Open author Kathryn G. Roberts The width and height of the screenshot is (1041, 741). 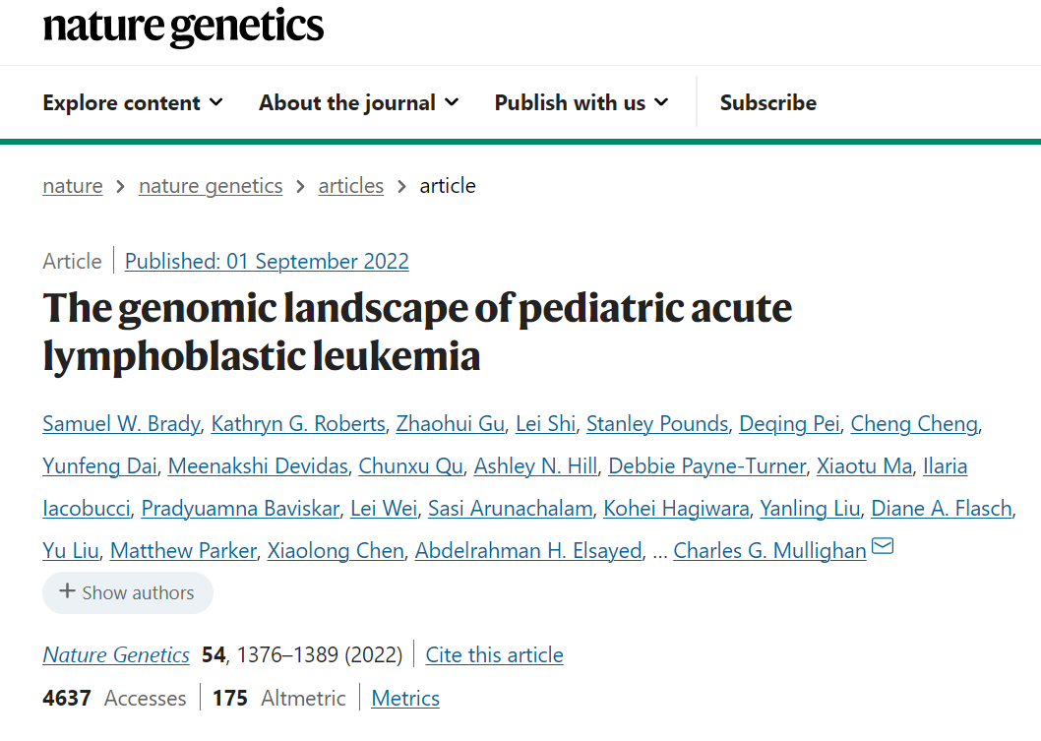(298, 423)
